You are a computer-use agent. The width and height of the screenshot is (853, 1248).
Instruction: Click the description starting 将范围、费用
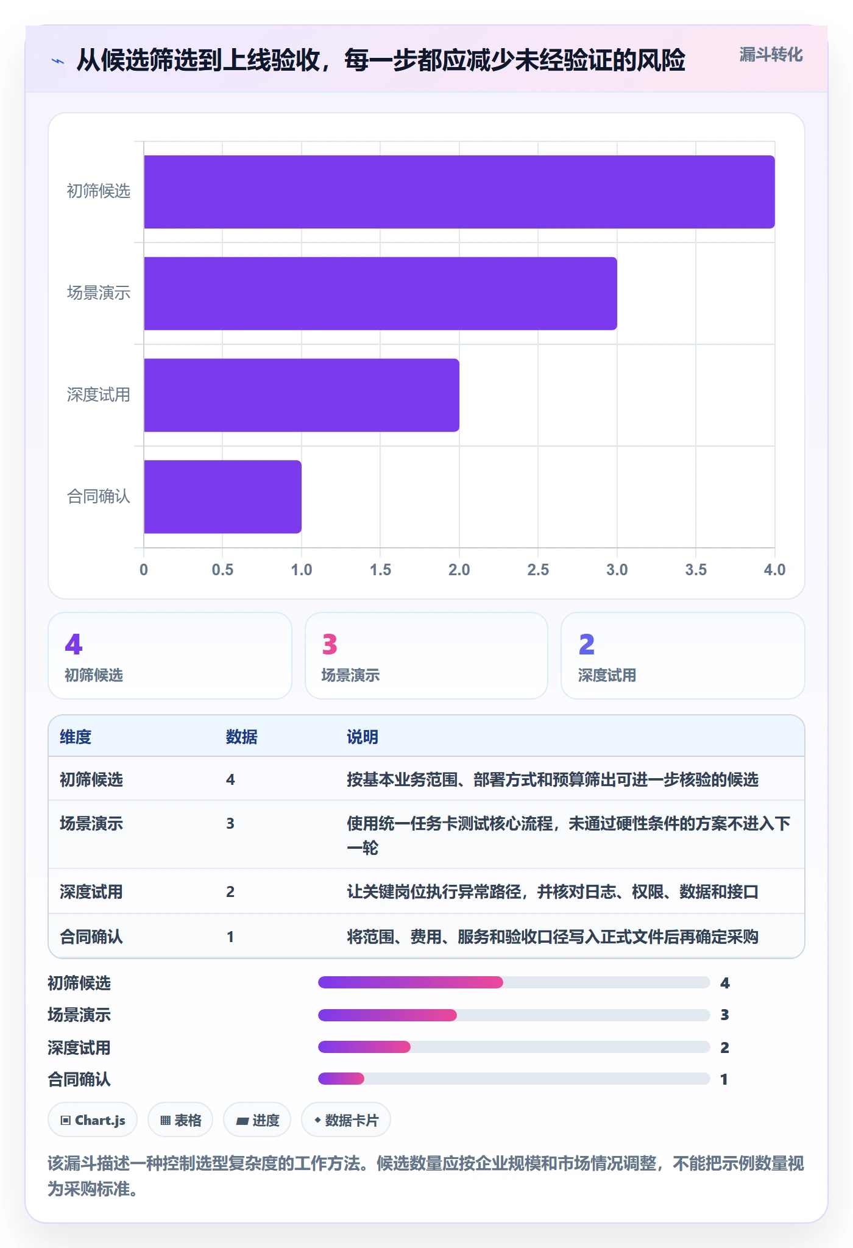point(553,937)
